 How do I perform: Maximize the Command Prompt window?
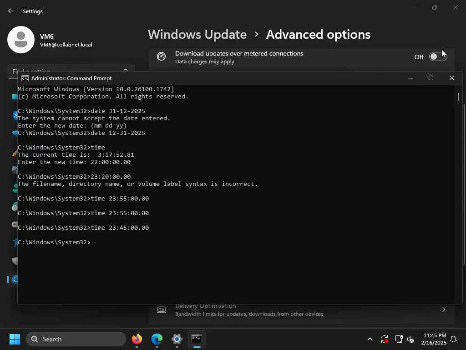(x=431, y=78)
